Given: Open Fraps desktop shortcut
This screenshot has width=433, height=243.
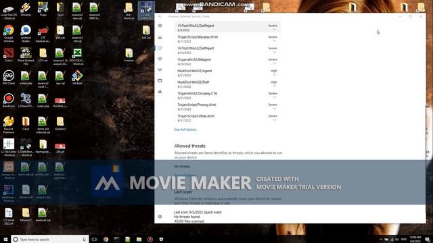Looking at the screenshot, I should [43, 9].
